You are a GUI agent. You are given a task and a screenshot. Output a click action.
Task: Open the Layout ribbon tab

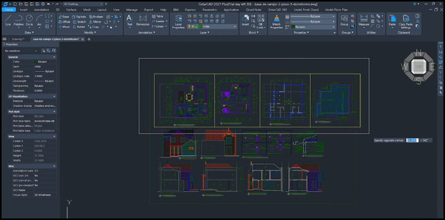pos(102,10)
